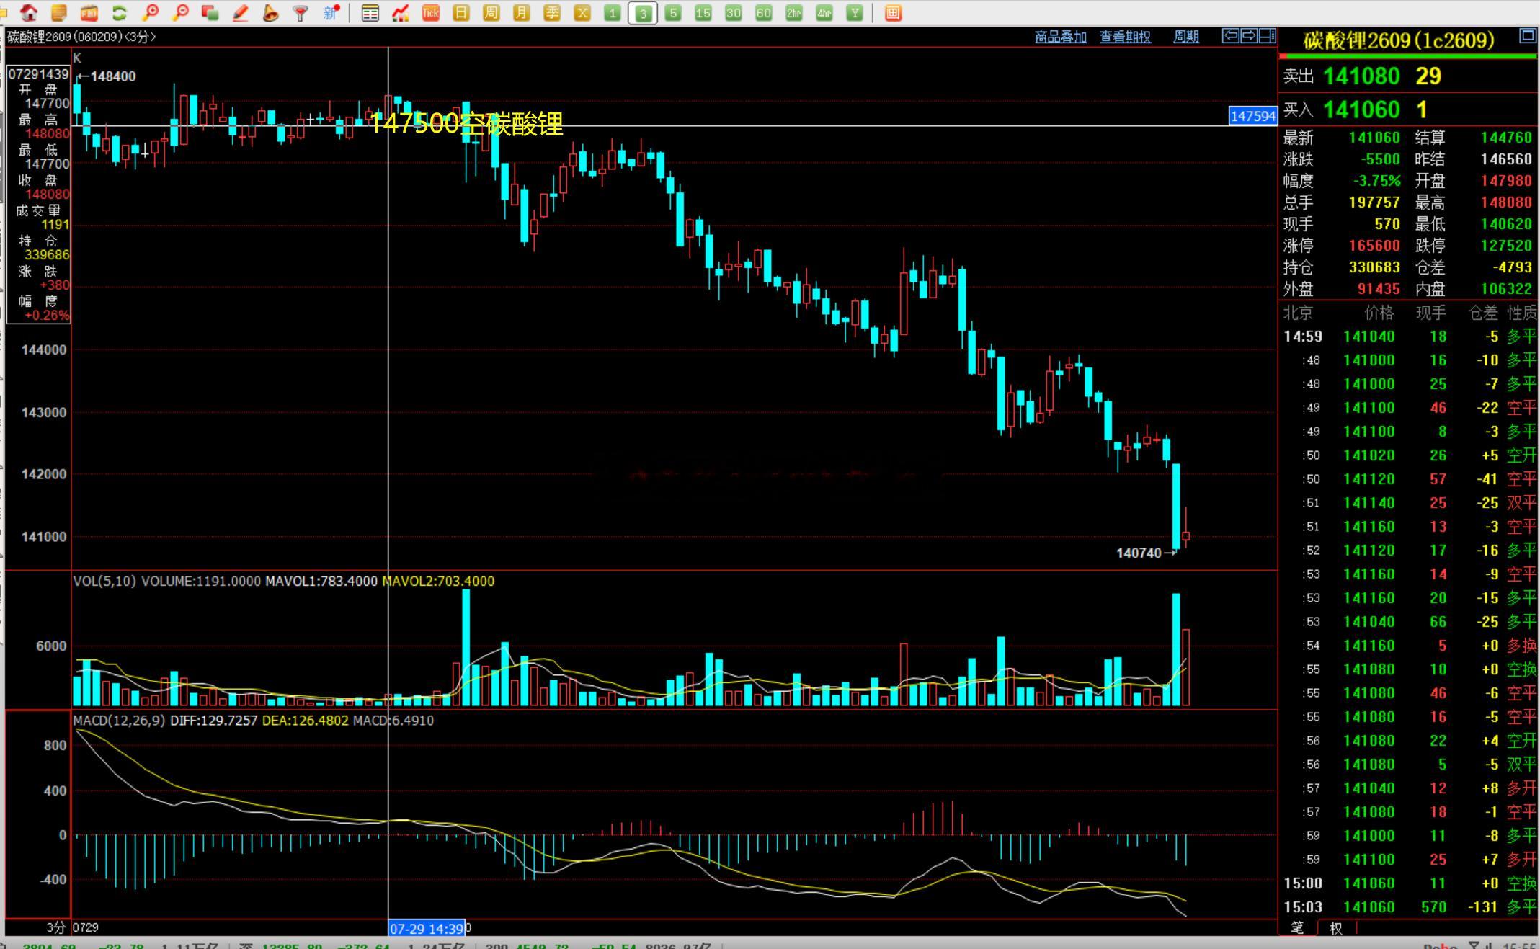The image size is (1540, 949).
Task: Toggle the side panel split icon
Action: [x=1267, y=35]
